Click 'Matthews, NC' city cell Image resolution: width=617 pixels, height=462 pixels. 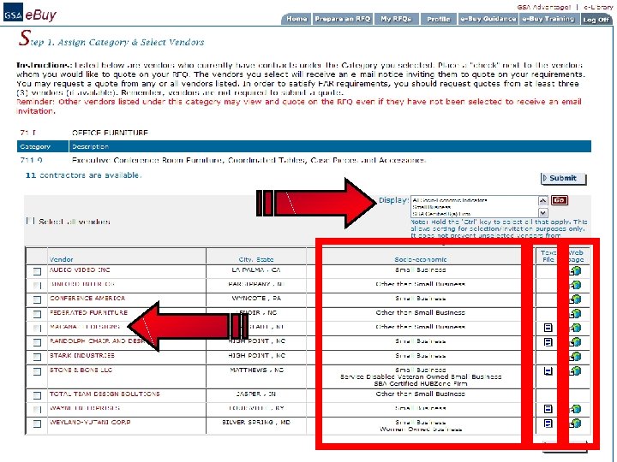click(x=256, y=370)
